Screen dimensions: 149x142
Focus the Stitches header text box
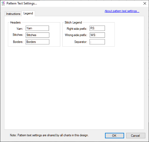(37, 35)
